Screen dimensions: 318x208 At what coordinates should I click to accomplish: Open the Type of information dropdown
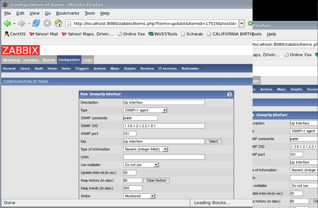click(x=145, y=149)
